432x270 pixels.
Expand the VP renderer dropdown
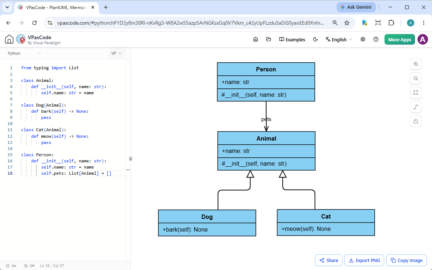[x=116, y=53]
